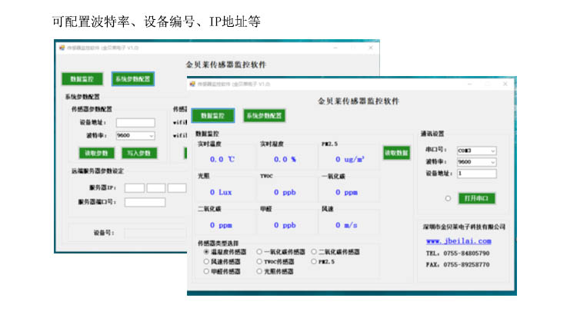Pick the PM2.5 sensor type option
This screenshot has width=577, height=318.
click(x=313, y=262)
